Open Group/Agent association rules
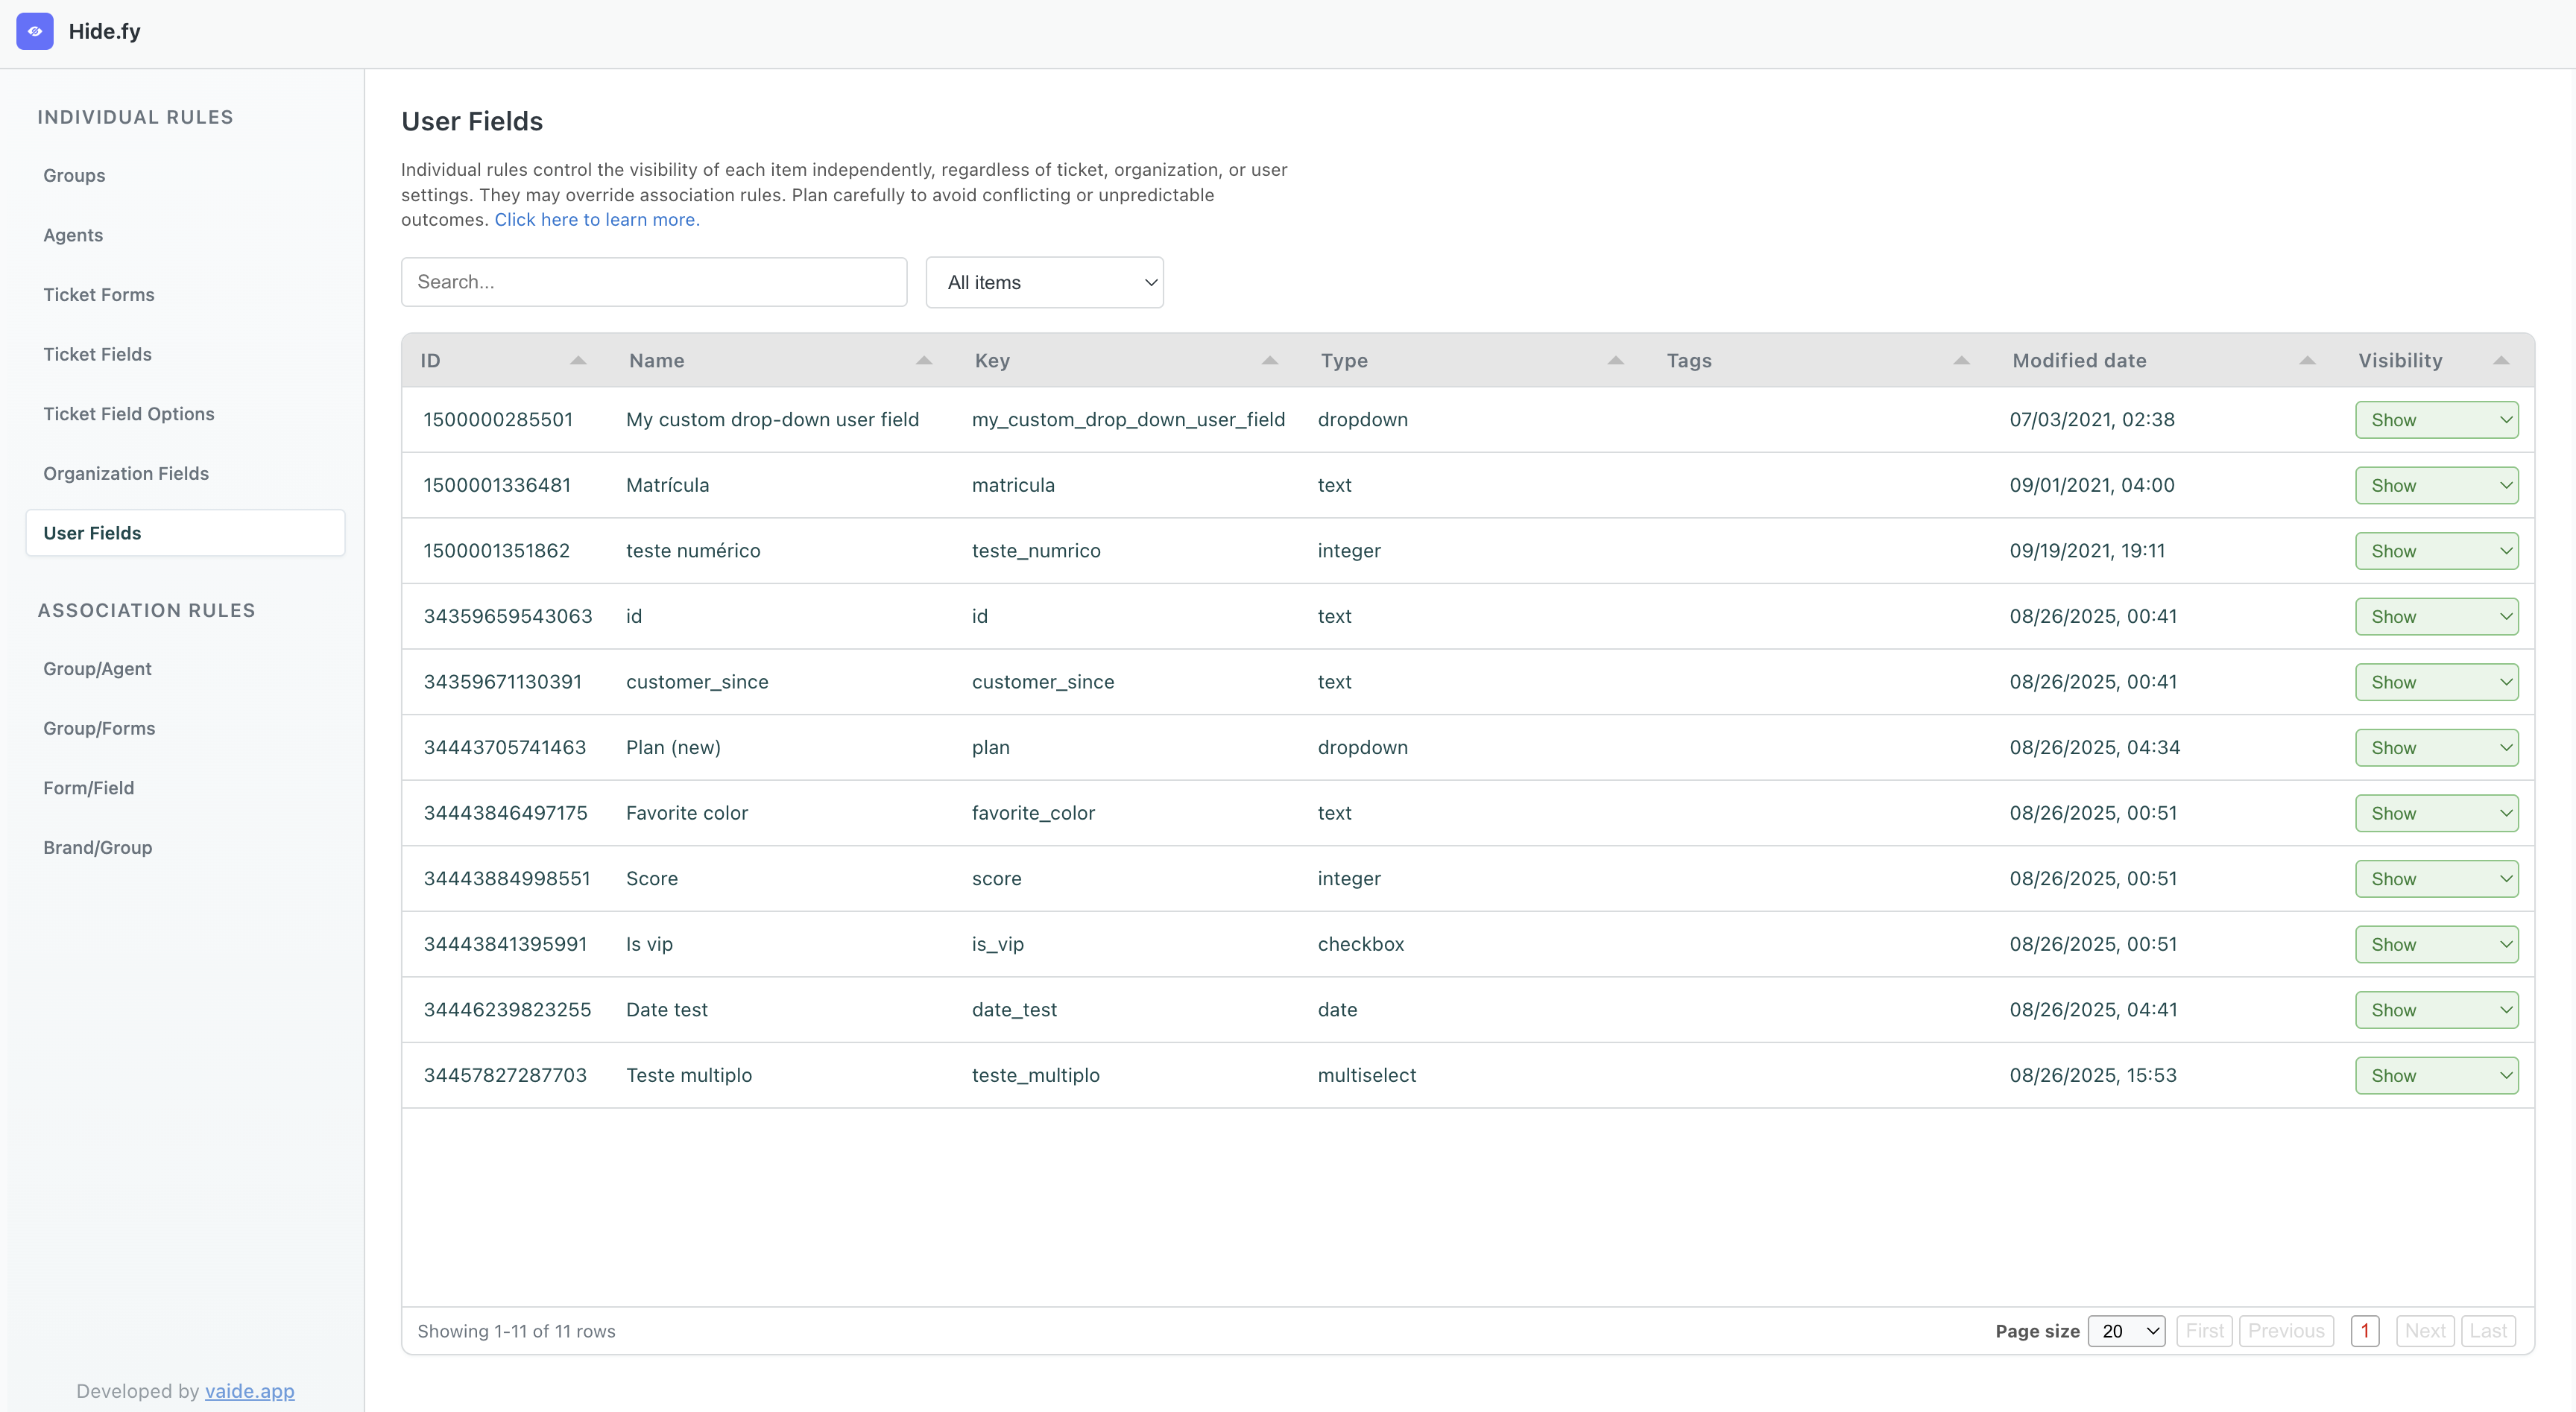 coord(97,669)
